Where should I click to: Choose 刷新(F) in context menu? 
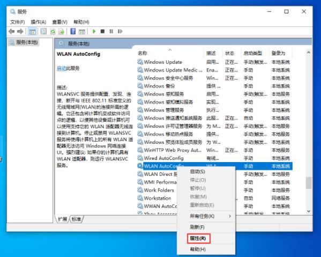coord(197,227)
